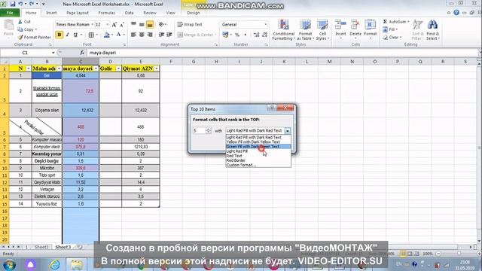482x271 pixels.
Task: Open filter dropdown for Gəlir column
Action: tap(118, 69)
